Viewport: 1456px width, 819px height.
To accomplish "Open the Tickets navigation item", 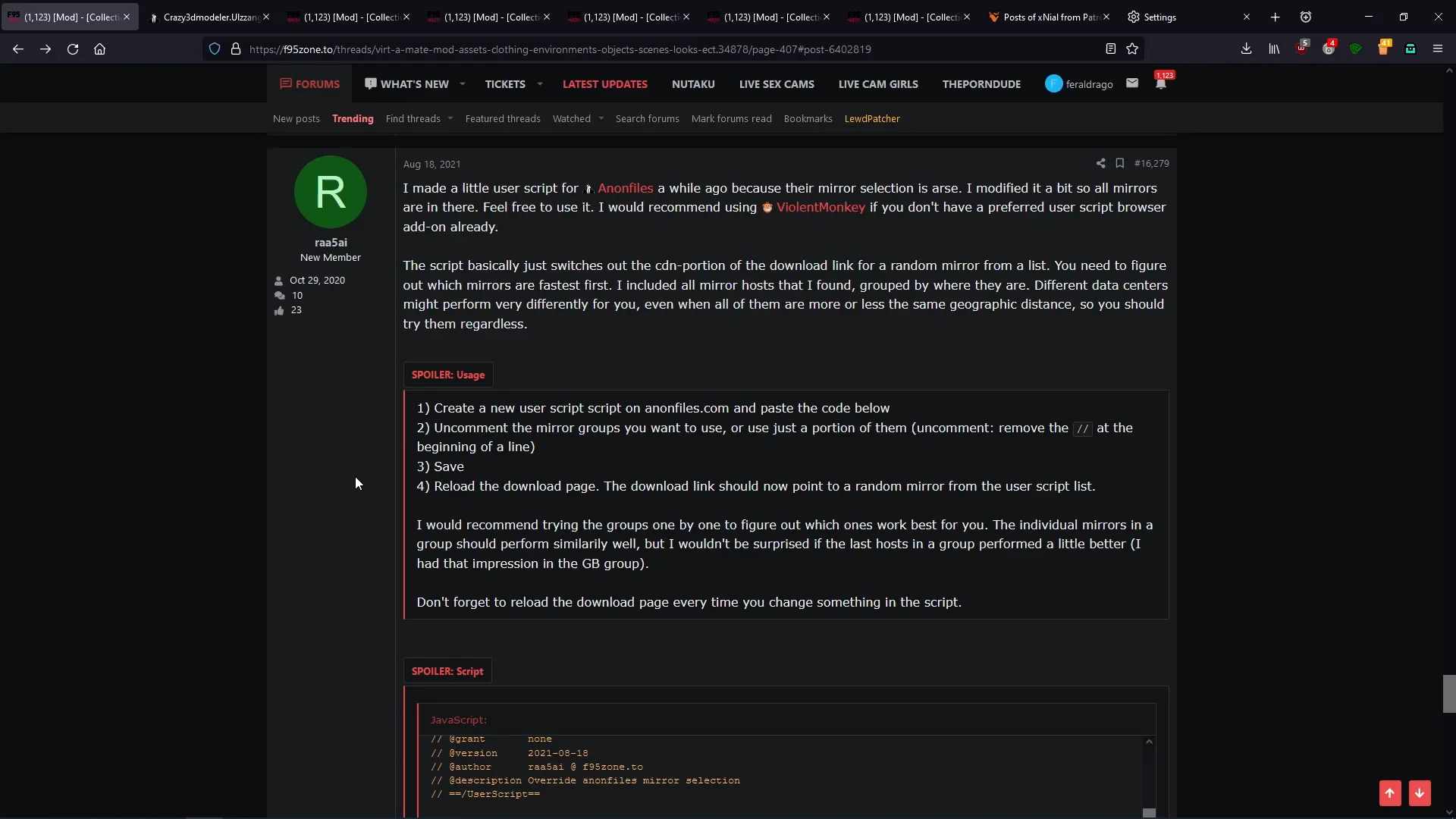I will click(x=505, y=84).
